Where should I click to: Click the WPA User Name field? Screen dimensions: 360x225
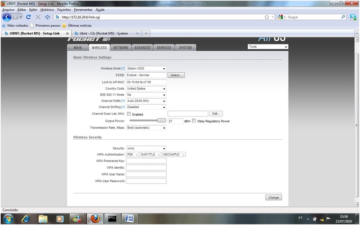tap(146, 174)
